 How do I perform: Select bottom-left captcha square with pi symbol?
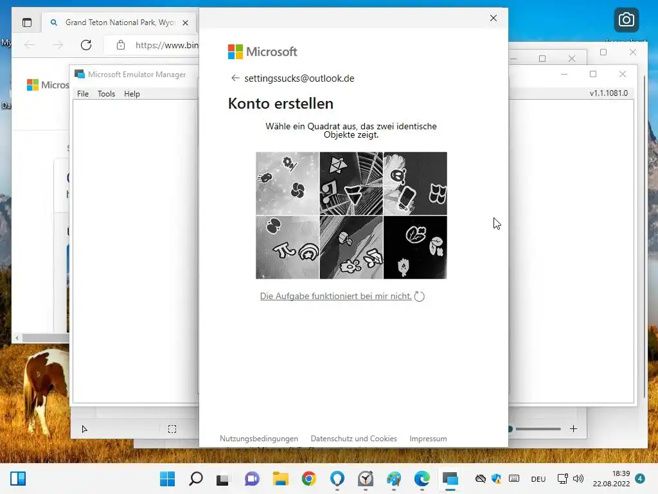pos(287,248)
